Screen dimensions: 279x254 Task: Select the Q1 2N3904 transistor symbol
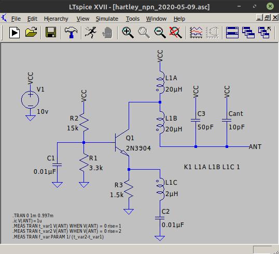122,142
